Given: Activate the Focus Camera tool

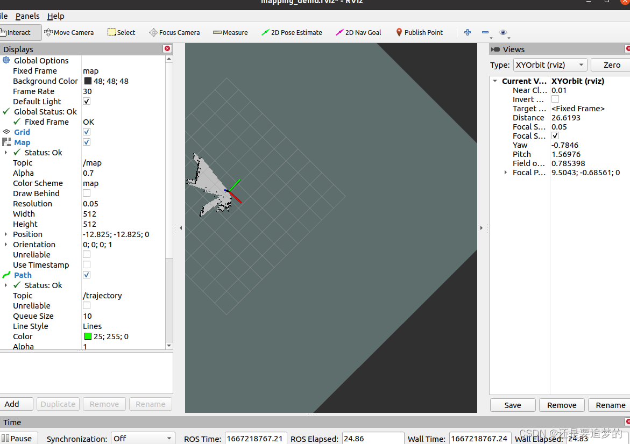Looking at the screenshot, I should [174, 32].
